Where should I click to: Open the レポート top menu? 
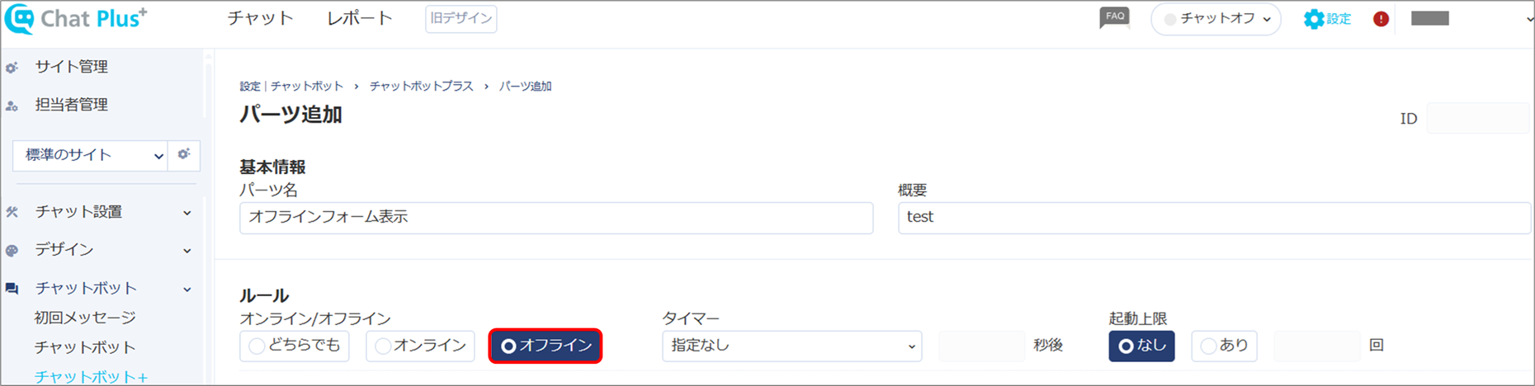point(360,18)
